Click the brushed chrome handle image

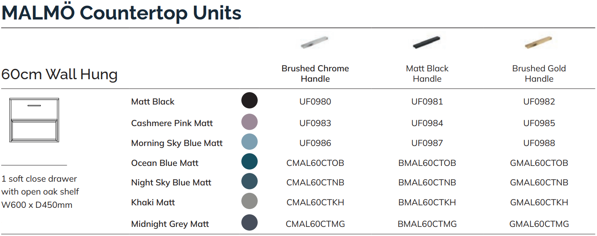click(314, 42)
